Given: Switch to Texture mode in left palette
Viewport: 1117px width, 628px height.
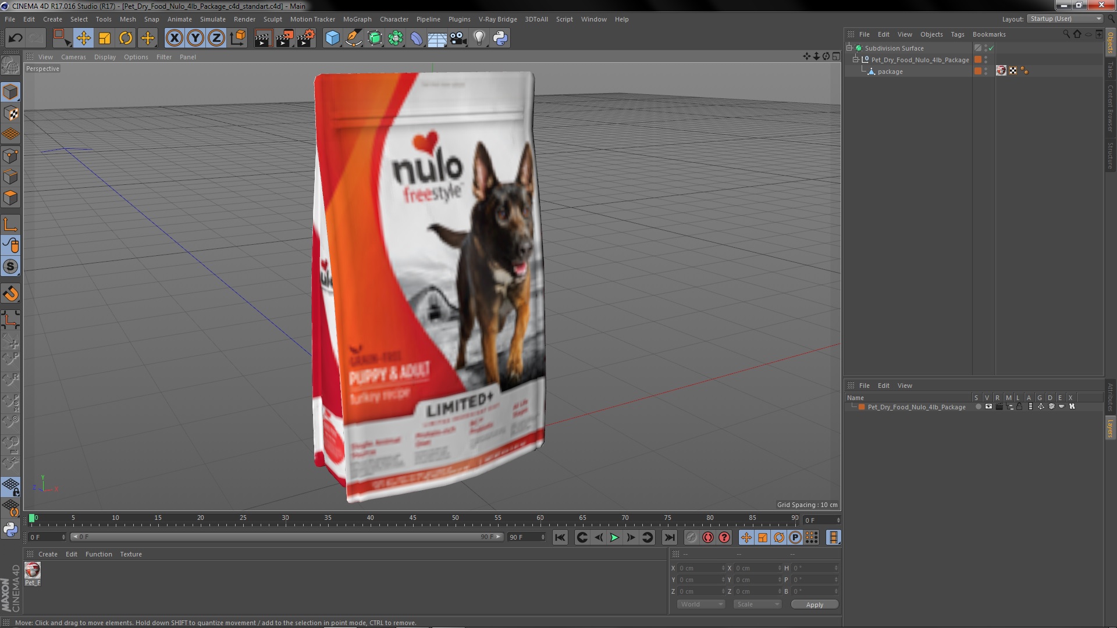Looking at the screenshot, I should click(10, 113).
